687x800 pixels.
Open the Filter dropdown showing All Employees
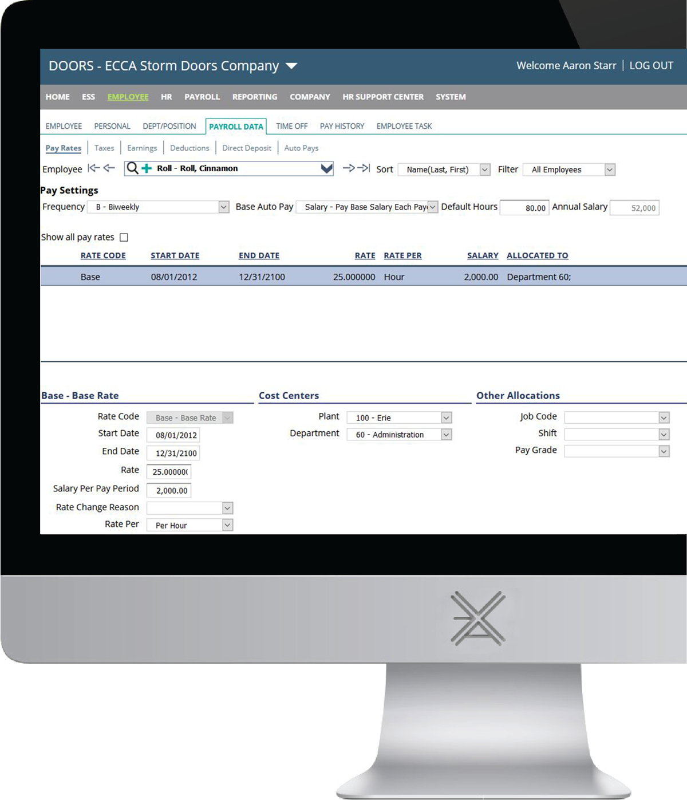(609, 169)
